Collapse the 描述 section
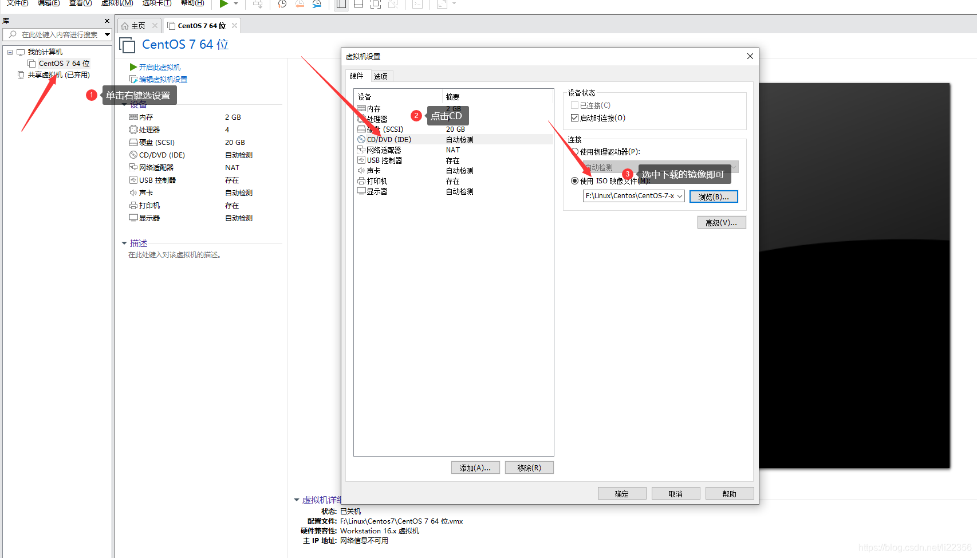977x558 pixels. pos(124,243)
